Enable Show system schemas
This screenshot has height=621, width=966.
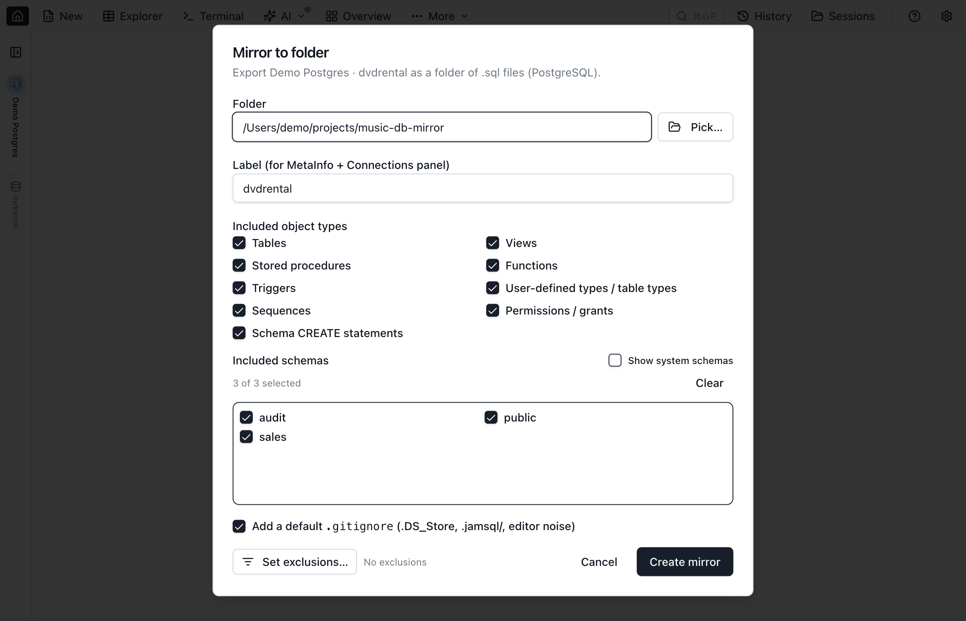615,360
